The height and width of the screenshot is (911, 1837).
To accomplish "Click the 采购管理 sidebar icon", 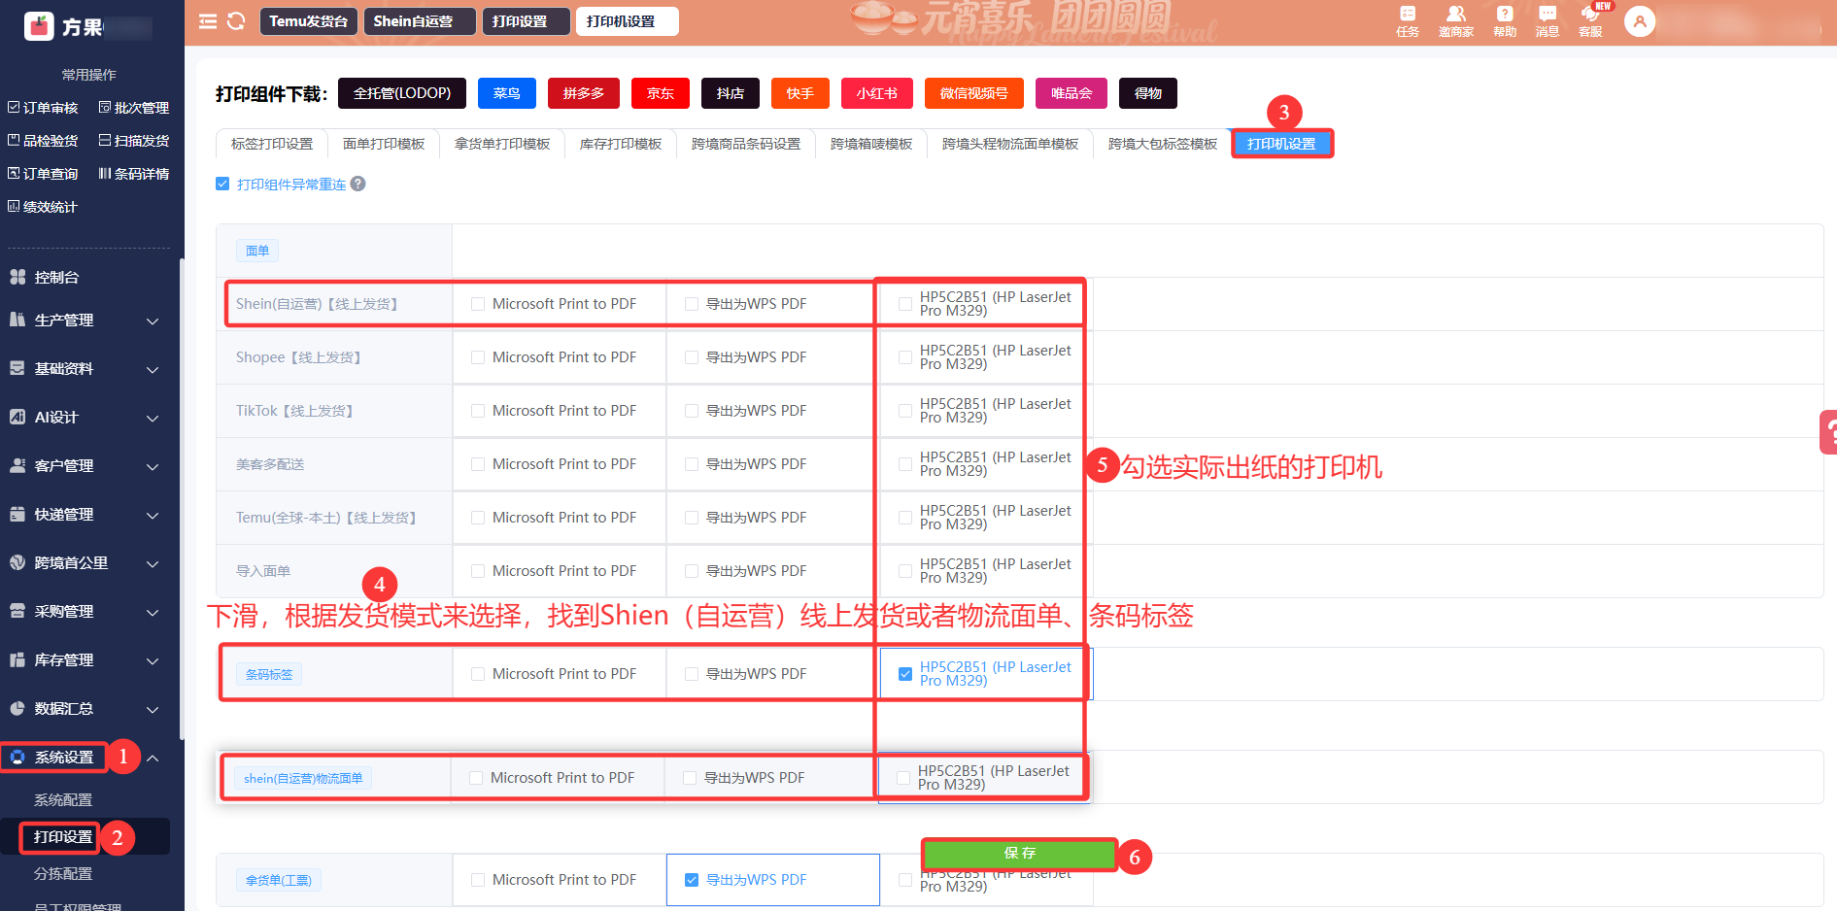I will pos(17,611).
